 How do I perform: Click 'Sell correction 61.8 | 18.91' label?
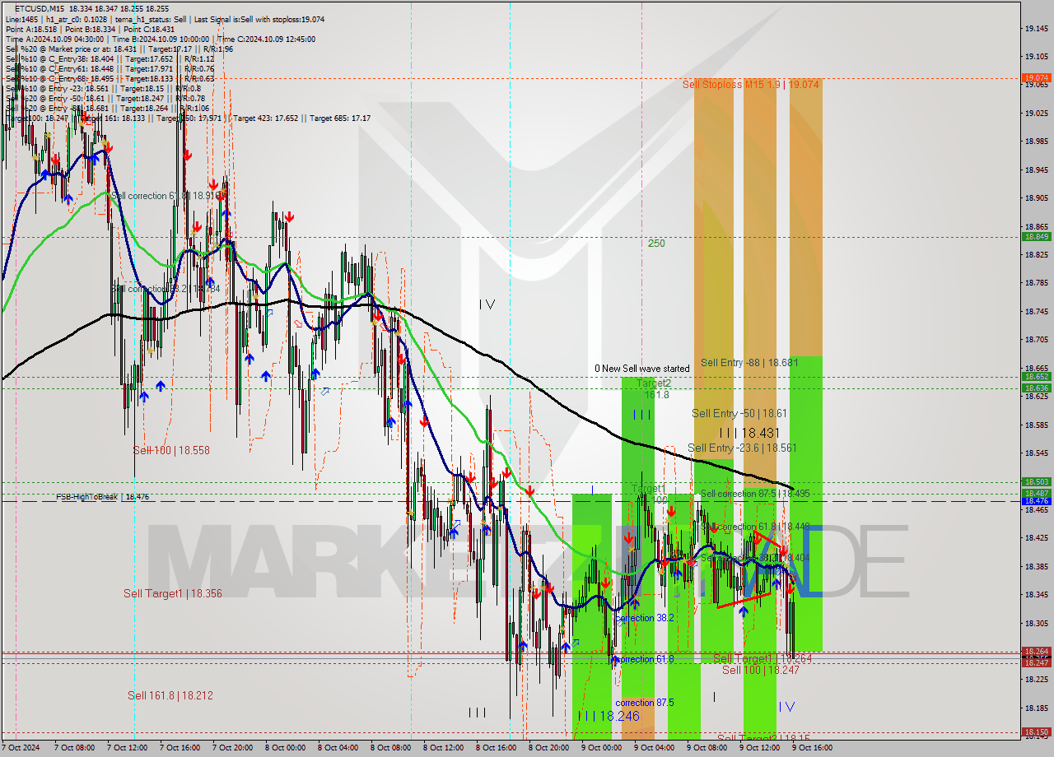[x=166, y=196]
